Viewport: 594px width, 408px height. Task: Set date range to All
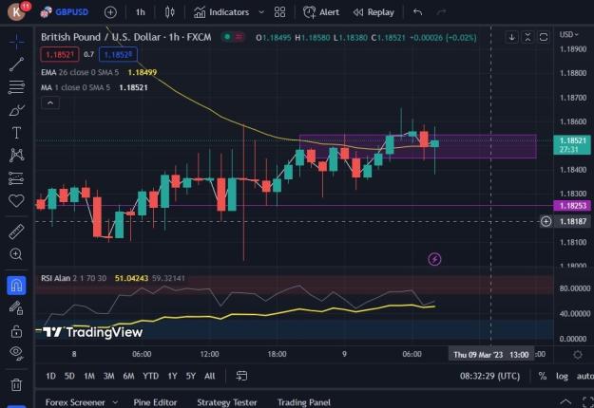tap(209, 376)
